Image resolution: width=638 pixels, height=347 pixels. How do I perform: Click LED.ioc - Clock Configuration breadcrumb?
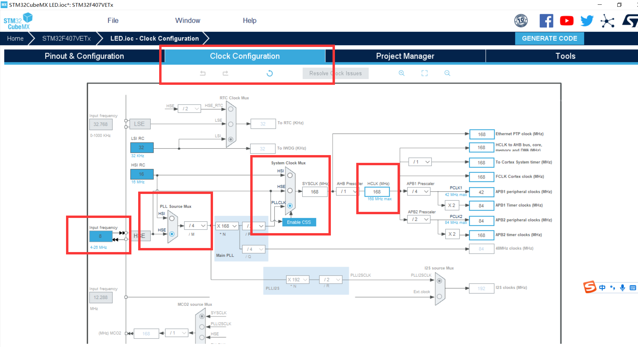coord(154,39)
